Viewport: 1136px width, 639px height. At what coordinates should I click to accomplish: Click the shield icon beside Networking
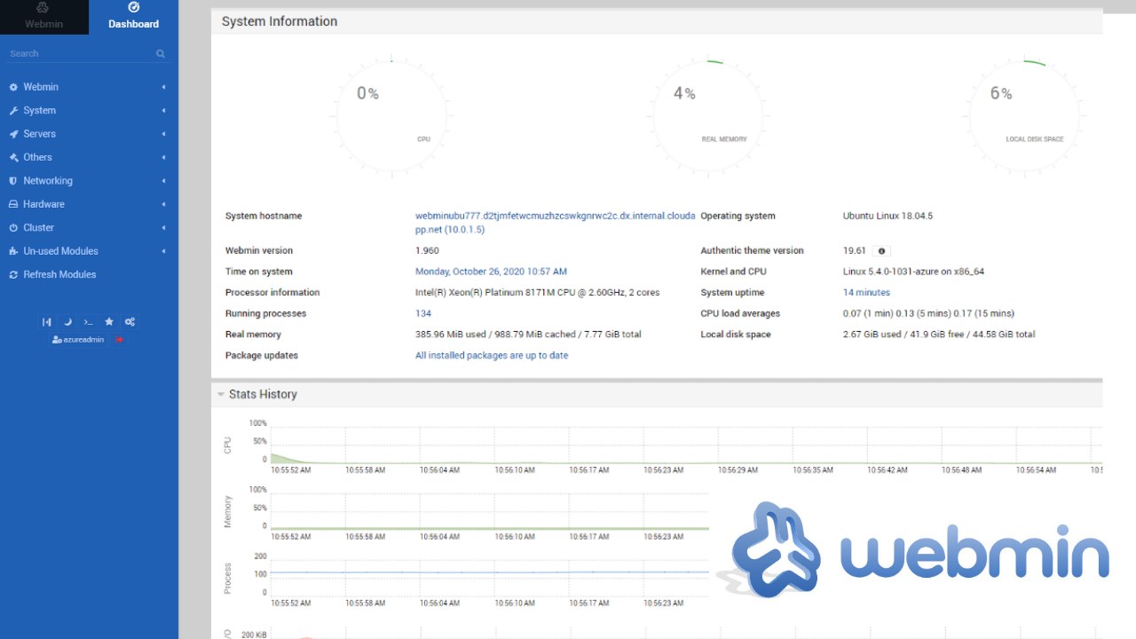pos(13,180)
